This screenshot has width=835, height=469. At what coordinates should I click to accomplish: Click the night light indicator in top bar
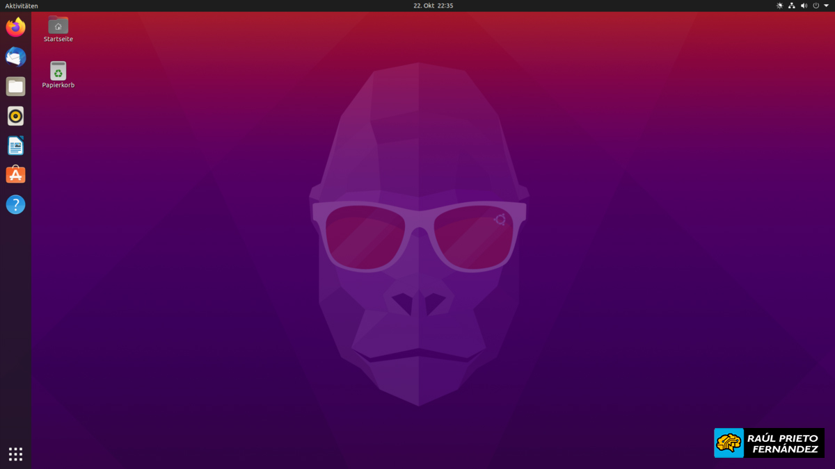coord(779,6)
